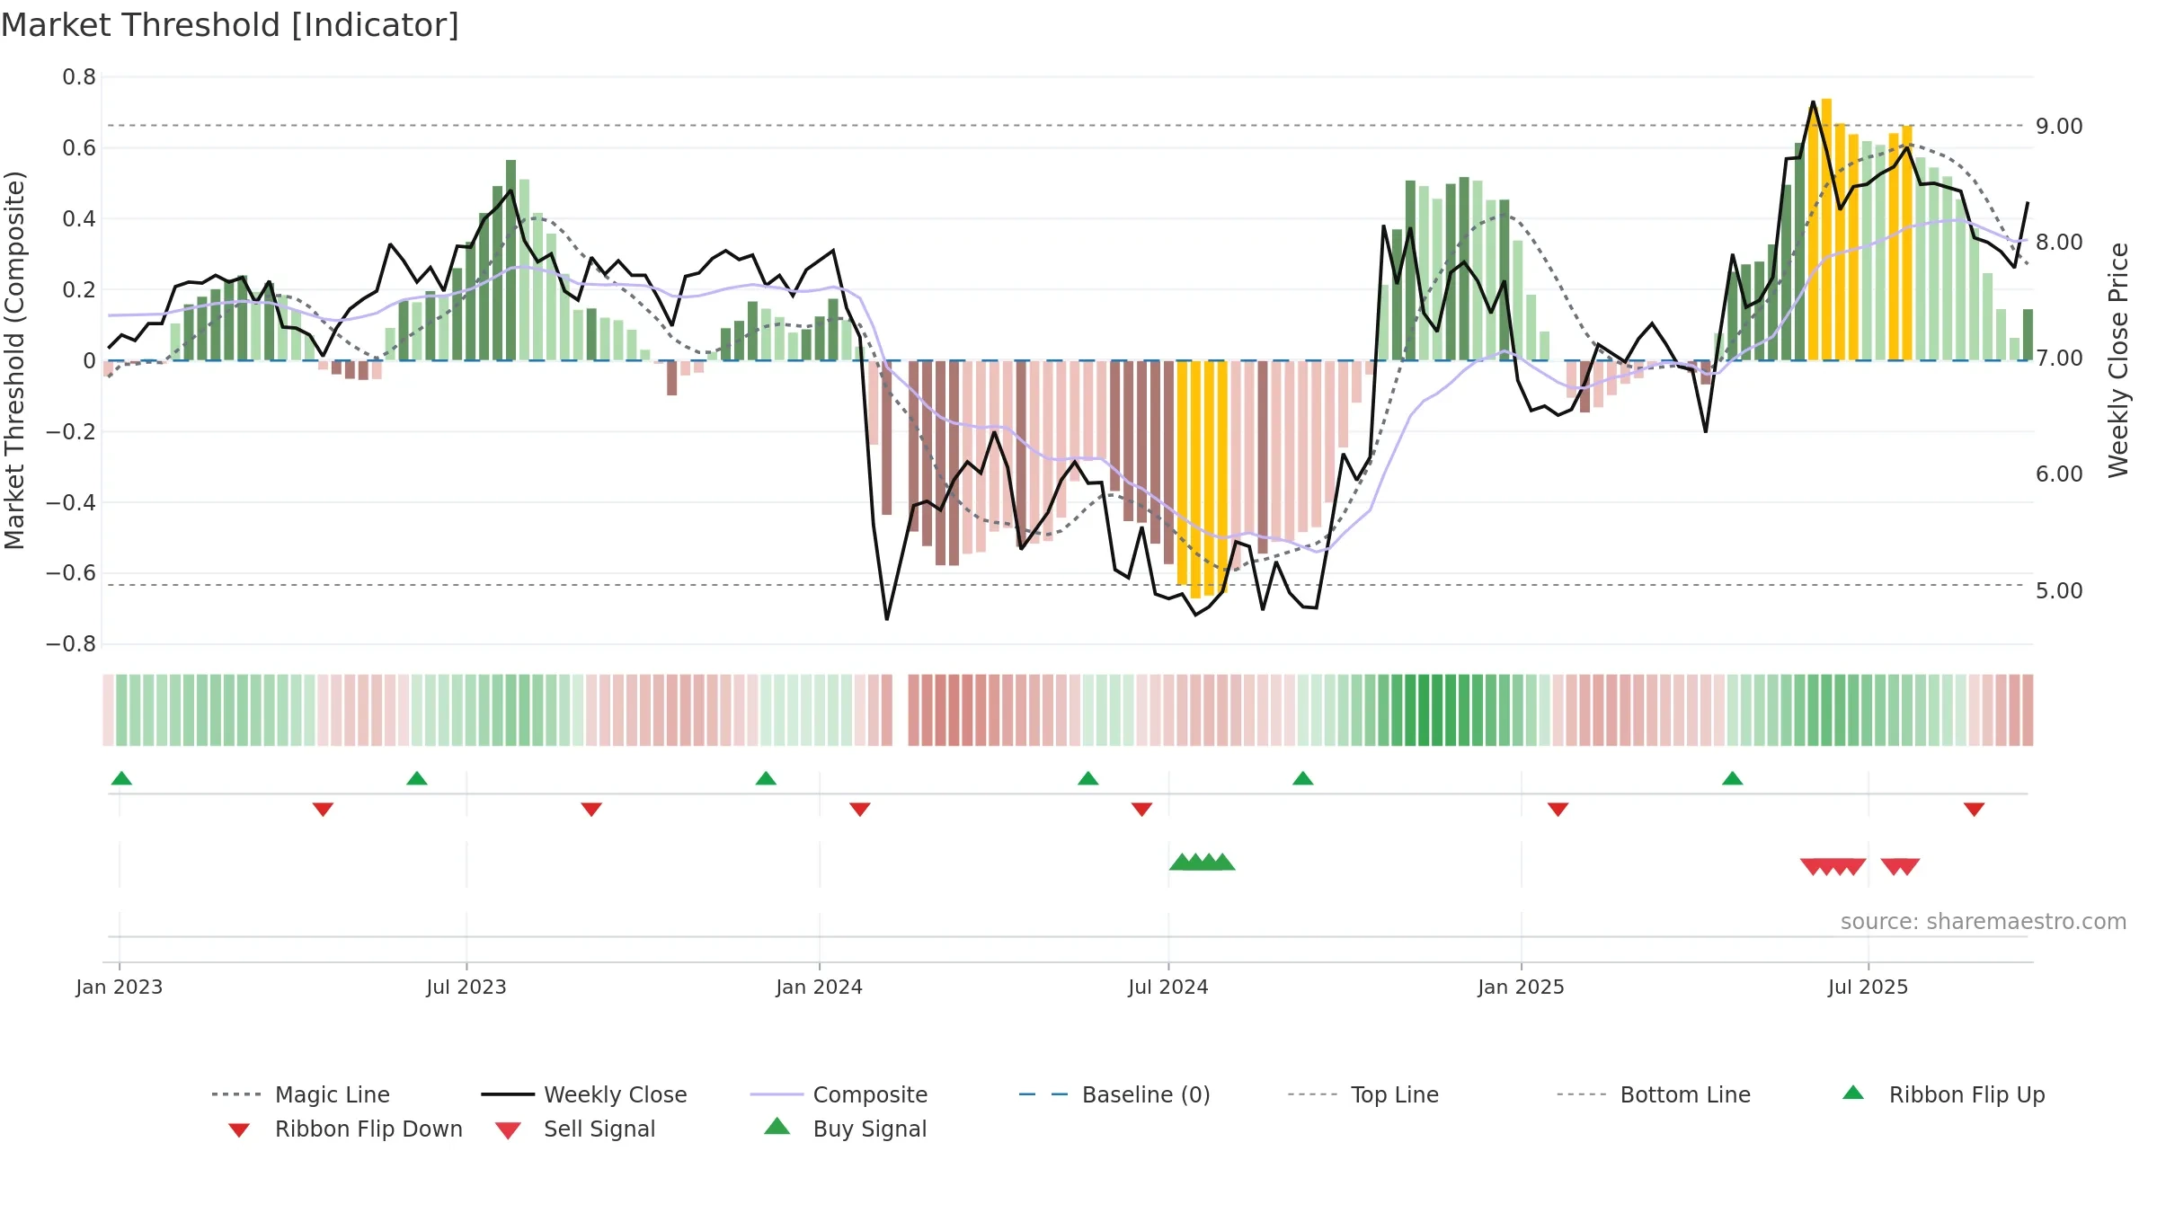Click the 9.00 price axis label

pos(2060,127)
